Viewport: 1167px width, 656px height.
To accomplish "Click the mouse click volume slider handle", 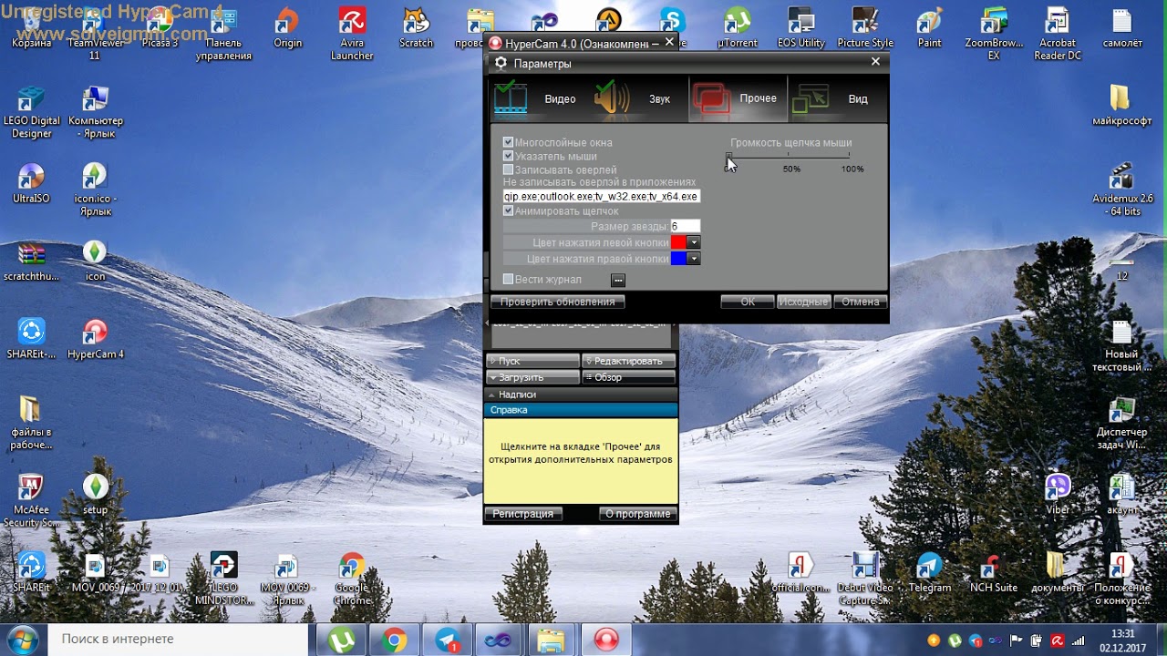I will click(x=728, y=158).
